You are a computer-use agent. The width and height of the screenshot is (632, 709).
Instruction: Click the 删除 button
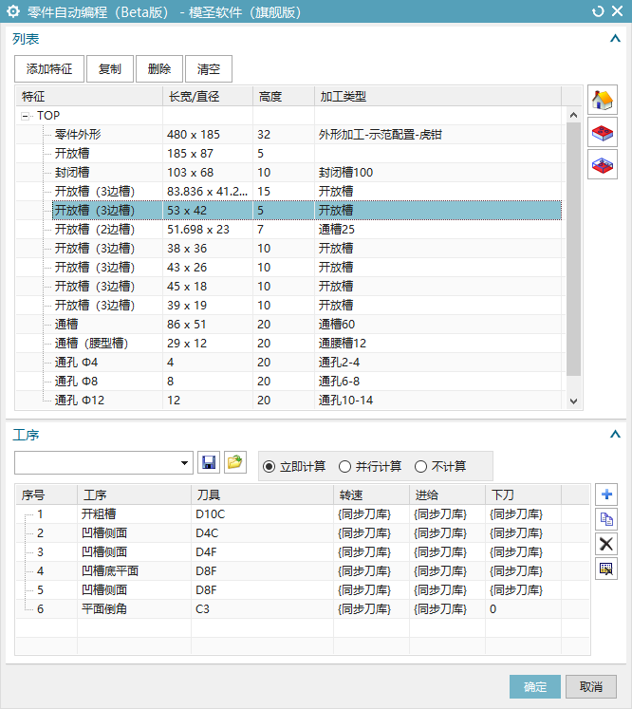(159, 68)
